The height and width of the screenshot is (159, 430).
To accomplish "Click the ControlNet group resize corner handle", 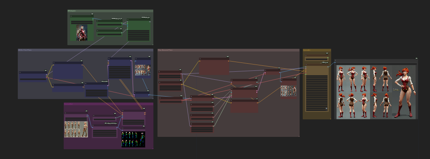I will pyautogui.click(x=152, y=148).
